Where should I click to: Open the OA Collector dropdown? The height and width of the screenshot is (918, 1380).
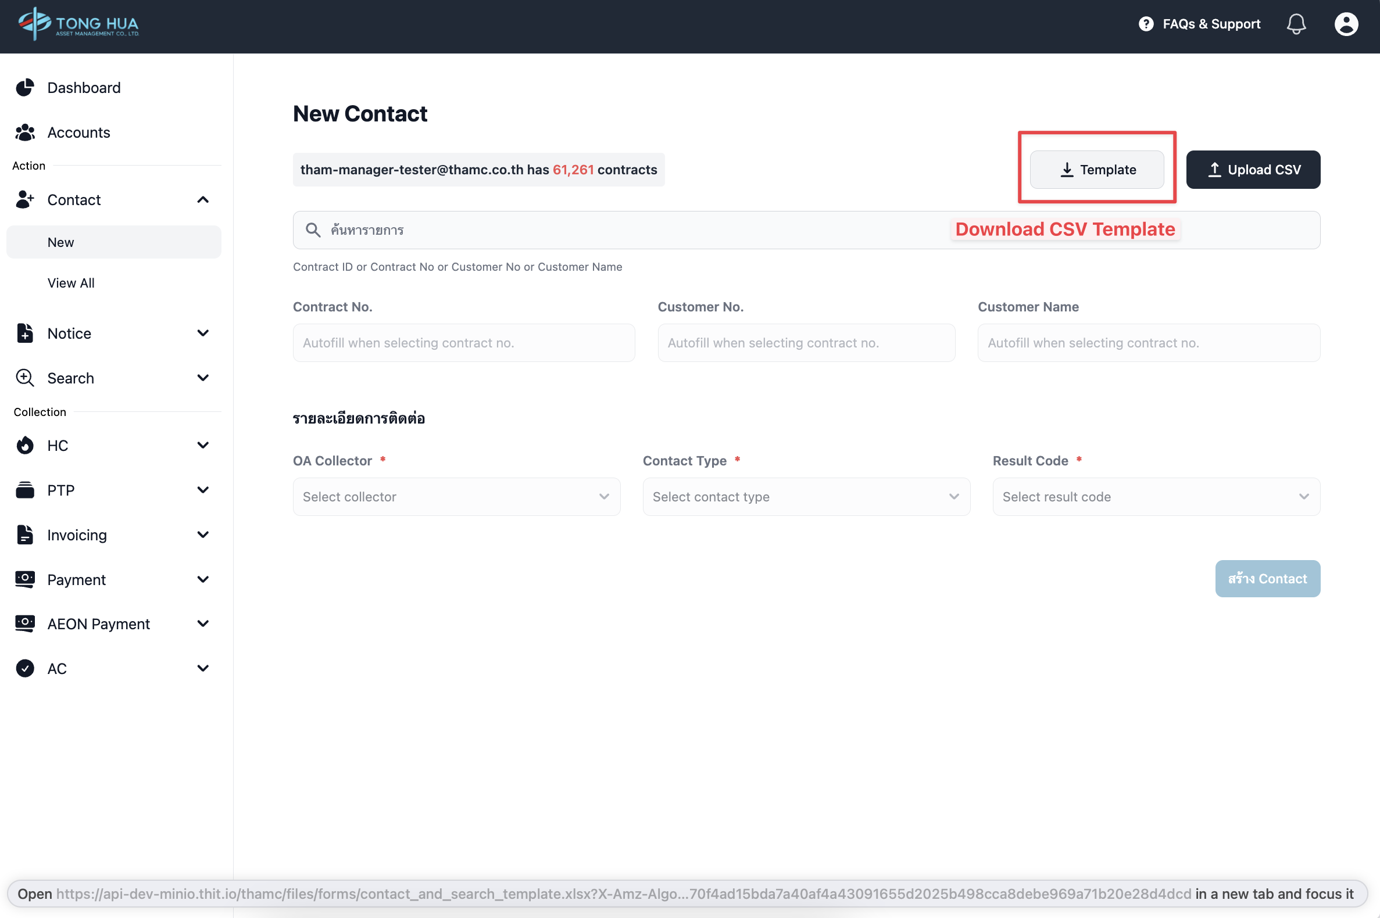pos(456,496)
